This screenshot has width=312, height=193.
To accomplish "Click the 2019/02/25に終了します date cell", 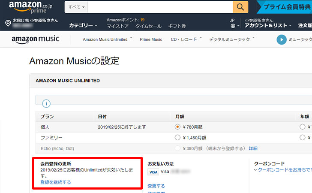I will coord(122,127).
